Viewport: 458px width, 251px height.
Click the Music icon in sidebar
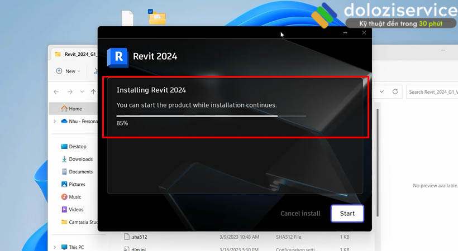coord(64,197)
